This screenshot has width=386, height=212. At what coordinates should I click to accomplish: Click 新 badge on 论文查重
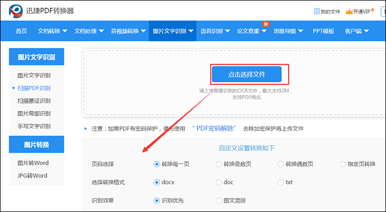click(x=266, y=24)
